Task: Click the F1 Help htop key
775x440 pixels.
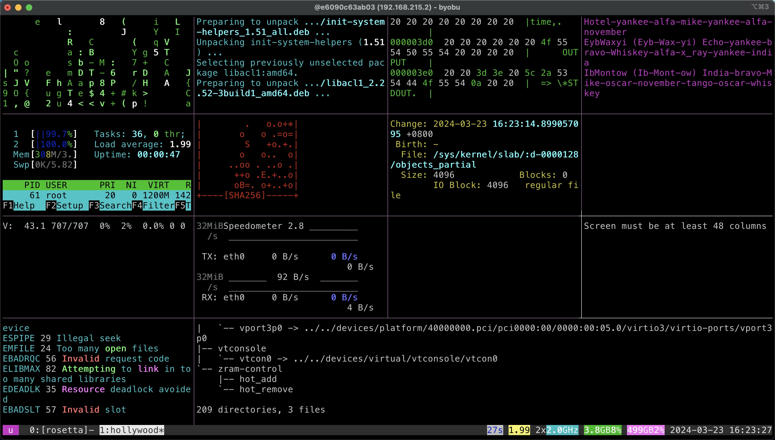Action: click(x=19, y=205)
